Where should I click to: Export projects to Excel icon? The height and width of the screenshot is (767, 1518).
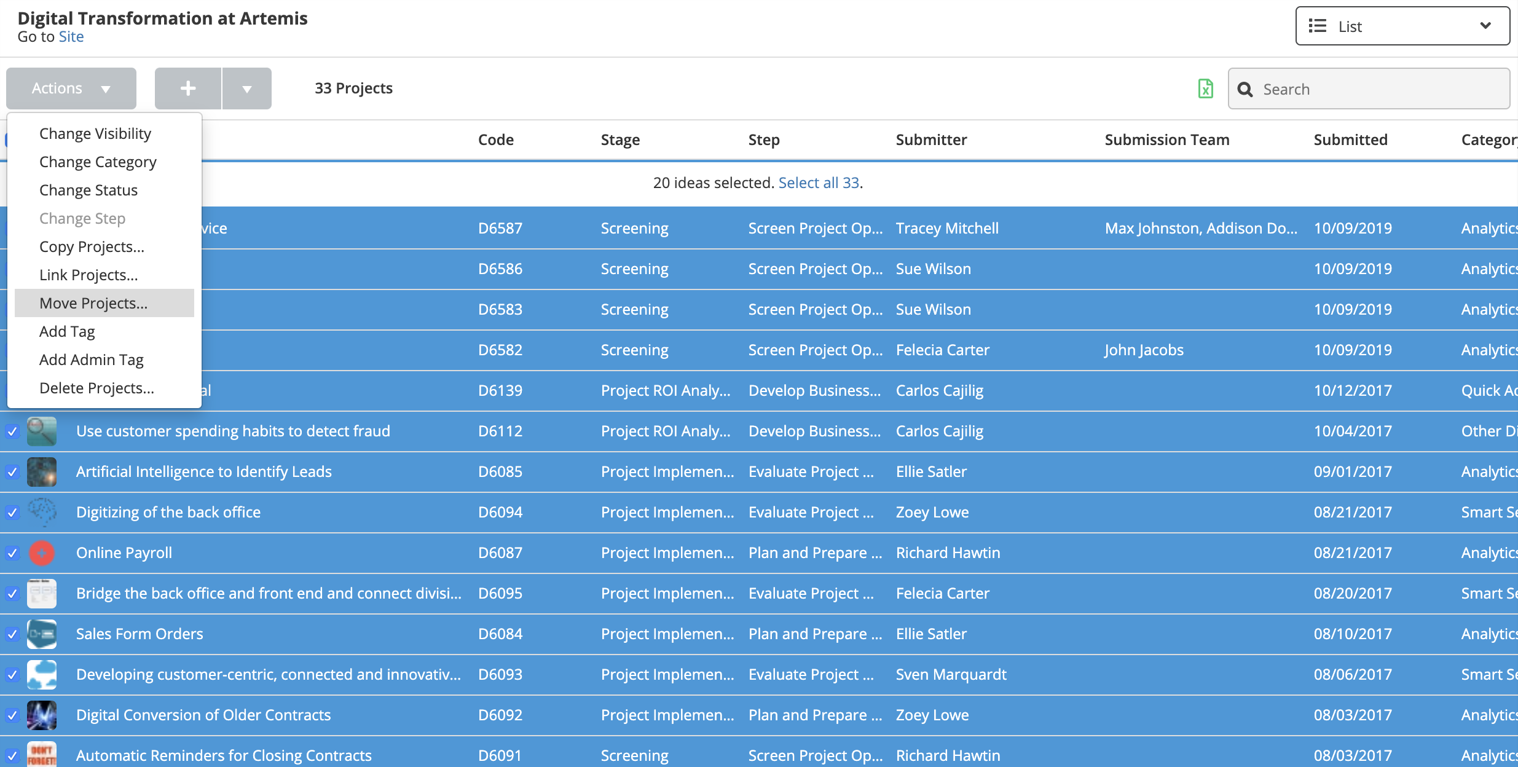pyautogui.click(x=1205, y=88)
